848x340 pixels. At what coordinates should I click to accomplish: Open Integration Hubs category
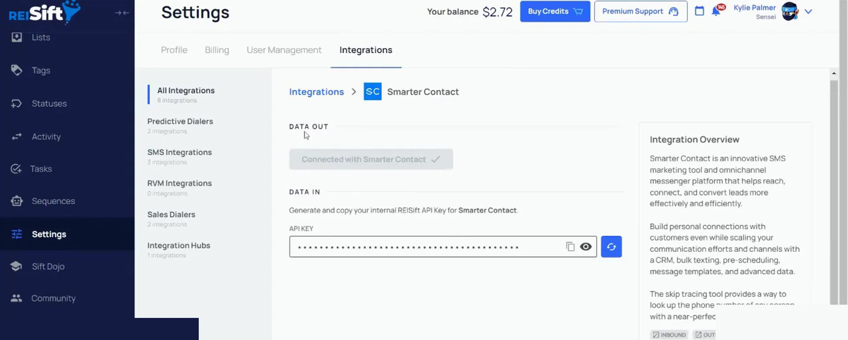tap(178, 250)
